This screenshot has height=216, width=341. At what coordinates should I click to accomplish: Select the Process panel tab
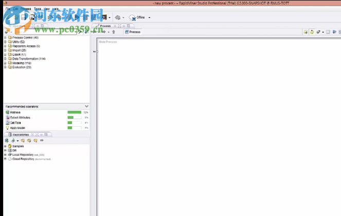[105, 26]
